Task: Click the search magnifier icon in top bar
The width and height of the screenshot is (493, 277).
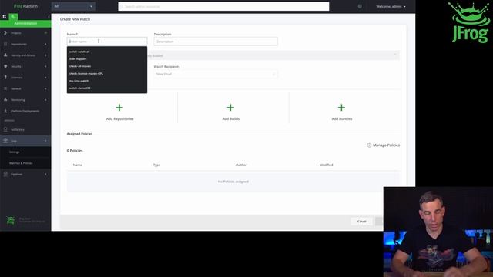Action: coord(122,6)
